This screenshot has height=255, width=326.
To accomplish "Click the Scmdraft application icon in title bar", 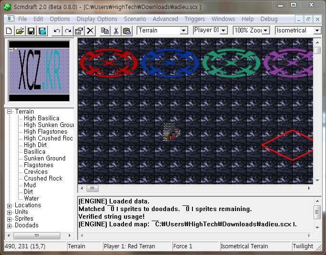I will click(x=8, y=7).
